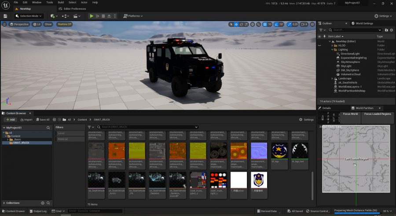Toggle the Level filter in the Filters panel
The image size is (396, 216).
point(70,133)
